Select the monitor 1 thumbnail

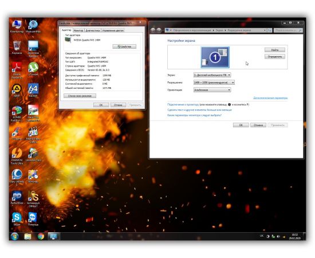pos(215,57)
